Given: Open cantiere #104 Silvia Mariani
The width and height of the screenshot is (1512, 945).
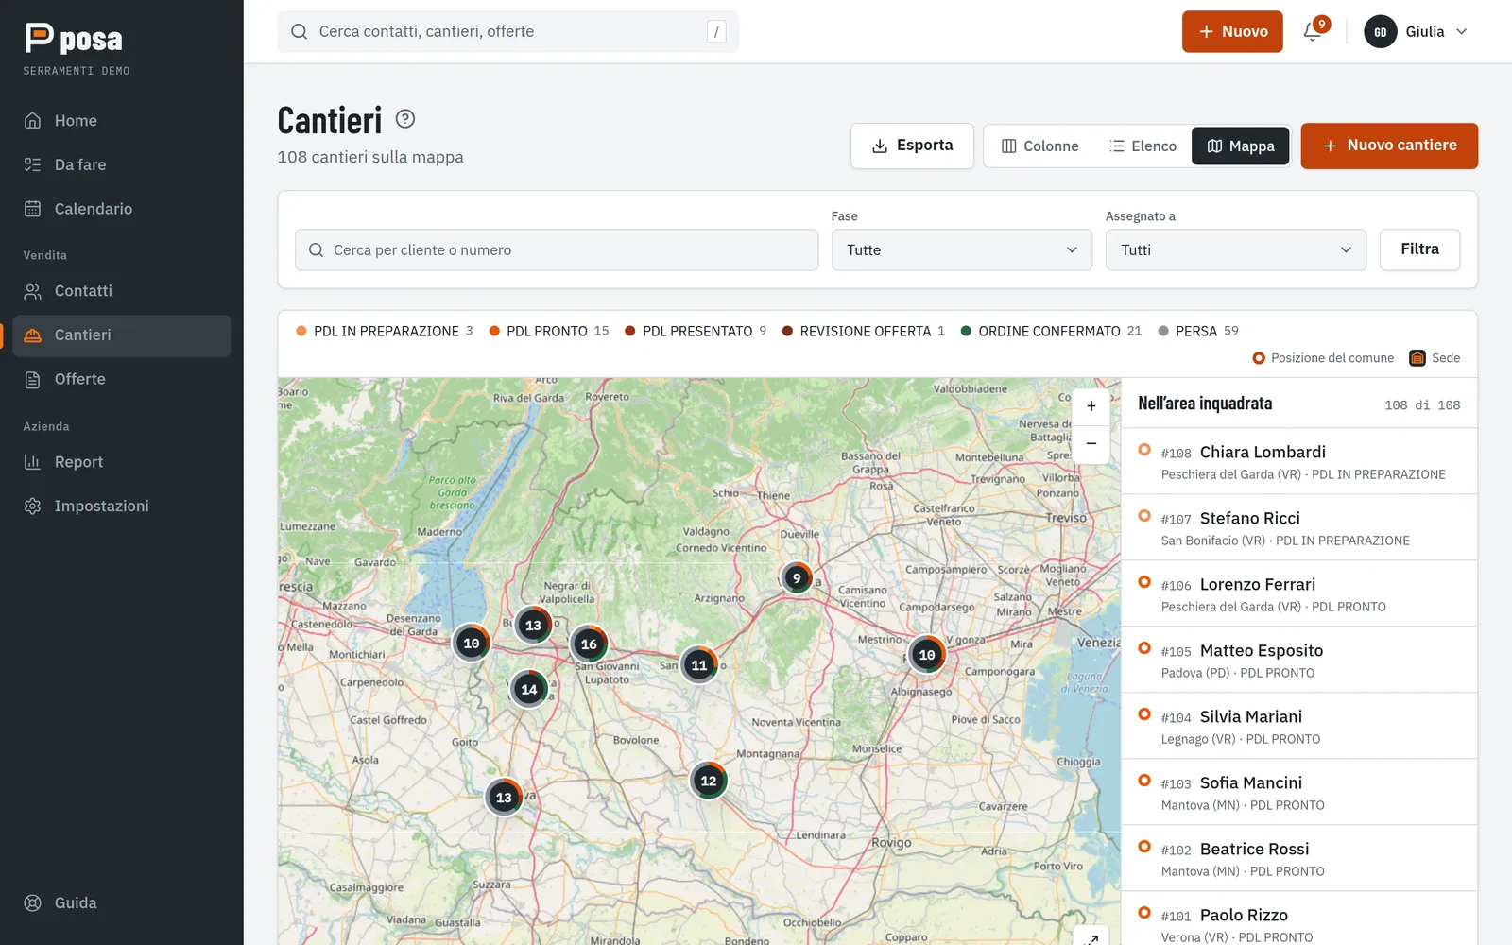Looking at the screenshot, I should tap(1299, 727).
